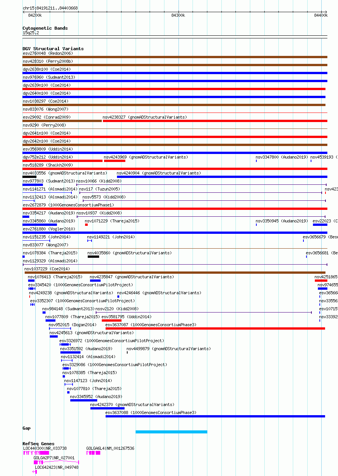Viewport: 338px width, 476px height.
Task: Click the black nsv4035860 feature bar
Action: 93,257
